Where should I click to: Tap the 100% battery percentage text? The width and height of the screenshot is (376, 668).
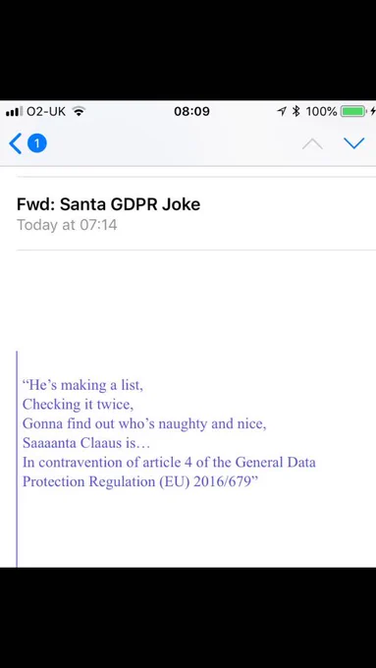coord(321,112)
